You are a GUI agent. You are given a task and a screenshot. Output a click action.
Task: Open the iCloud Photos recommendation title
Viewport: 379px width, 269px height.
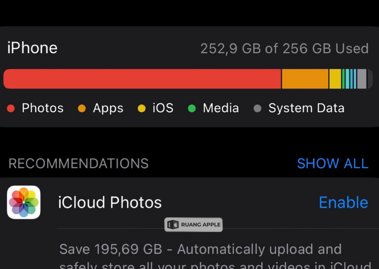[x=110, y=202]
